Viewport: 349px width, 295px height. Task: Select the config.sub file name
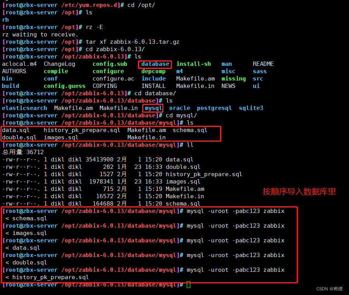tap(110, 64)
